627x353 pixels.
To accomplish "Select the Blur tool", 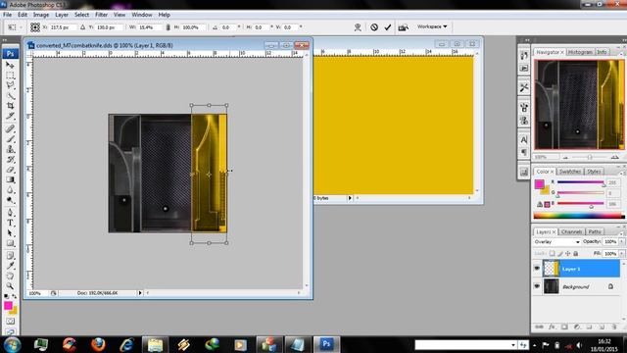I will [x=11, y=190].
